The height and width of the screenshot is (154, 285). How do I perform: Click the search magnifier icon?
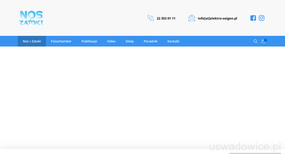(255, 41)
